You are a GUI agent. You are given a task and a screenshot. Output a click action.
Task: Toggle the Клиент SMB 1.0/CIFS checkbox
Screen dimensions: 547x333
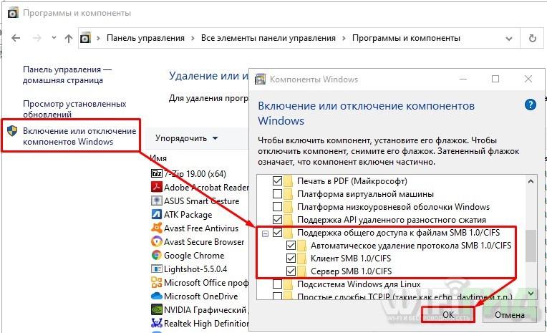pos(291,259)
